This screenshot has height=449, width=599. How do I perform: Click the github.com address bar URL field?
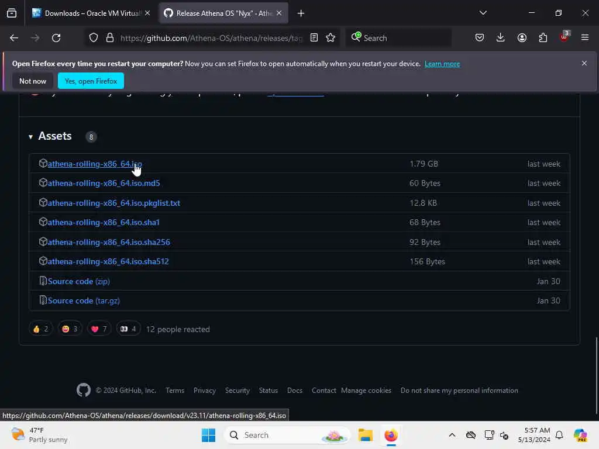(x=211, y=38)
